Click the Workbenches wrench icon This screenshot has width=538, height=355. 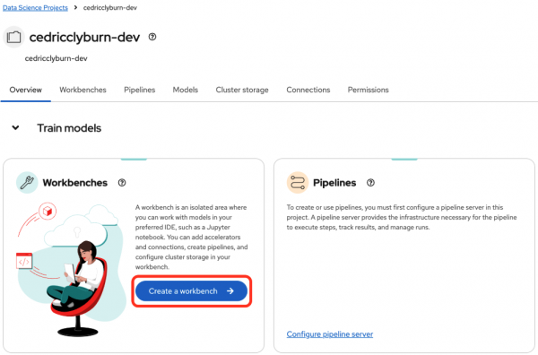pos(27,183)
